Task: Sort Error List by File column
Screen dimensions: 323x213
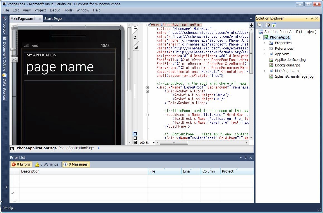Action: pos(164,171)
